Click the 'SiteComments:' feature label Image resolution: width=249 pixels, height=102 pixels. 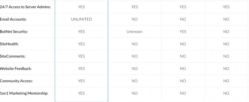[x=13, y=56]
